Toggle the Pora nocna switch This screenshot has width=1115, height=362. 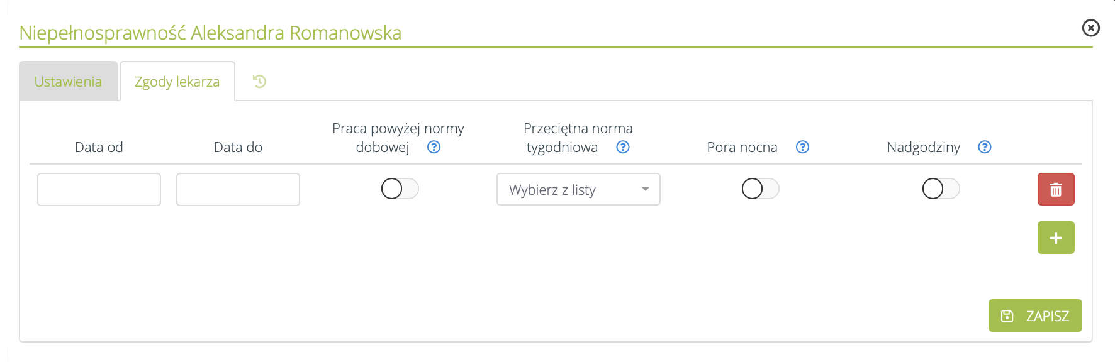click(x=760, y=189)
